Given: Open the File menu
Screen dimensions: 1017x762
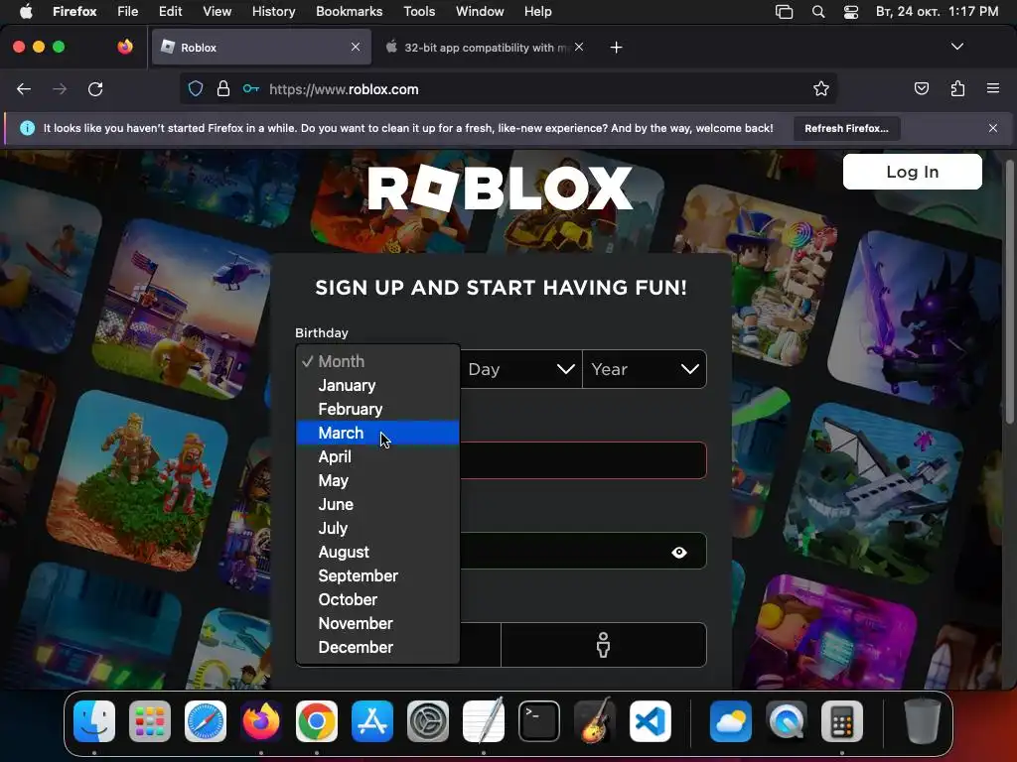Looking at the screenshot, I should (128, 12).
